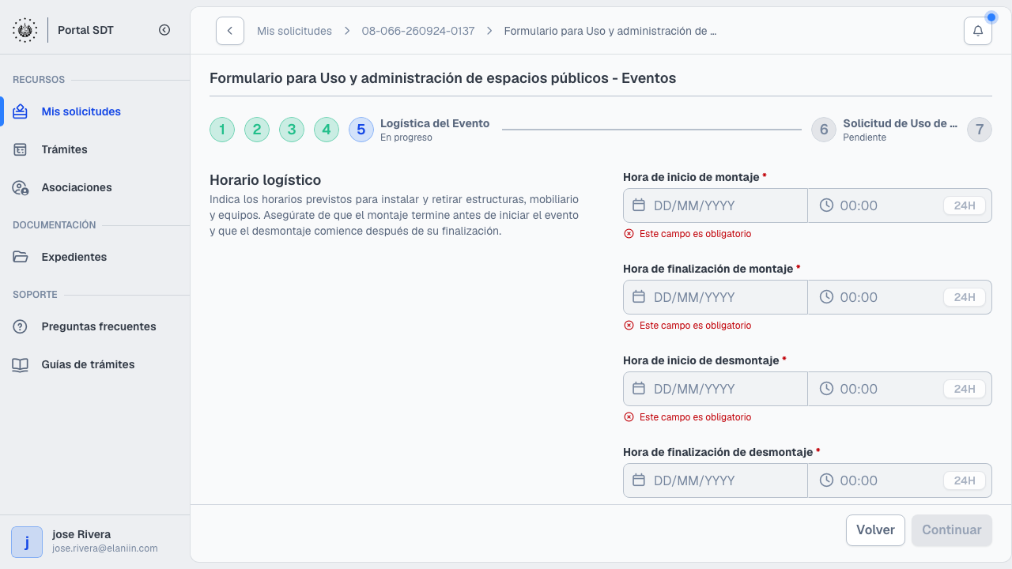Click user avatar 'j' in sidebar footer
1012x569 pixels.
click(x=27, y=542)
